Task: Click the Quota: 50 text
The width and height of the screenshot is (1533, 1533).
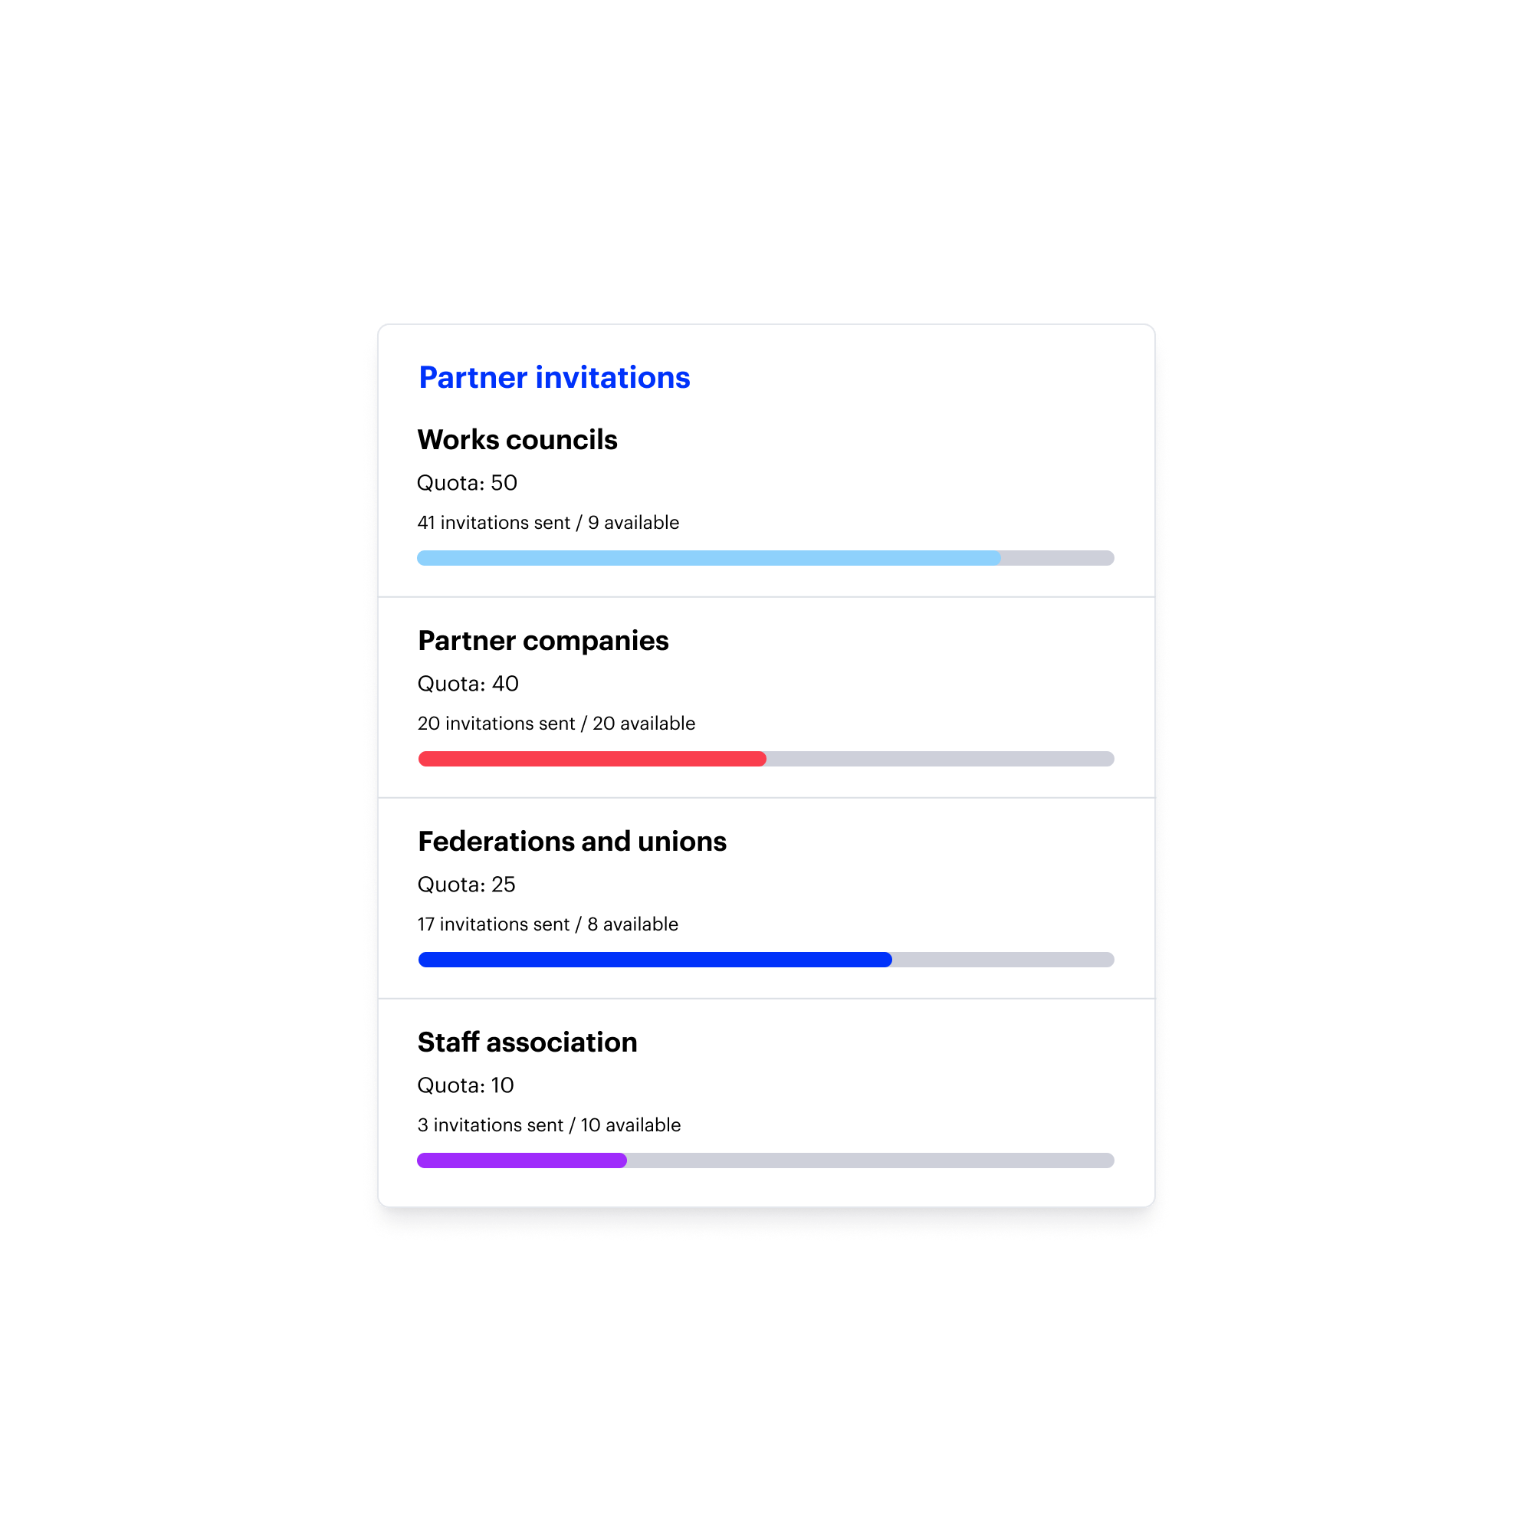Action: tap(467, 482)
